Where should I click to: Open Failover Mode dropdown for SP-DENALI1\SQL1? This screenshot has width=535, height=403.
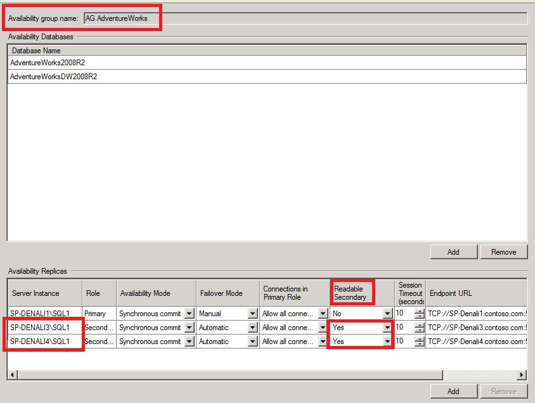click(x=252, y=313)
